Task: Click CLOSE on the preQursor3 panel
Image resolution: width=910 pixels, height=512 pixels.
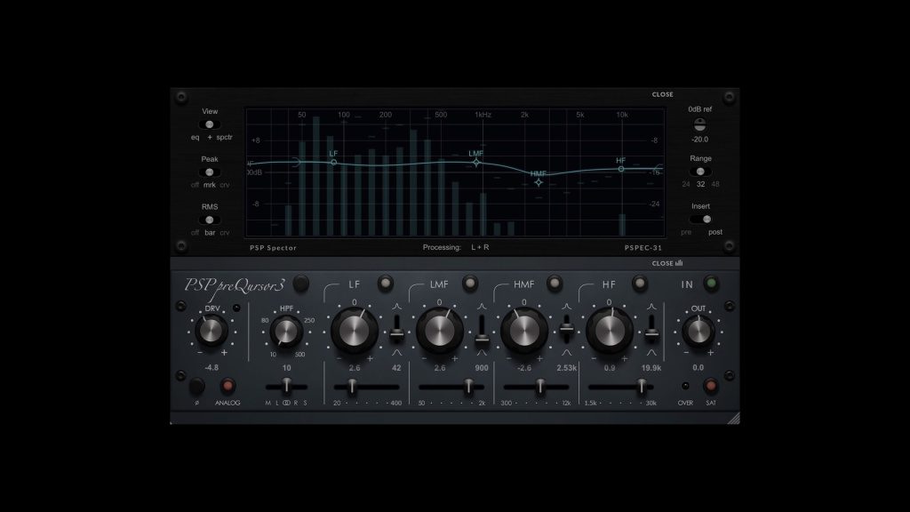Action: pyautogui.click(x=667, y=263)
